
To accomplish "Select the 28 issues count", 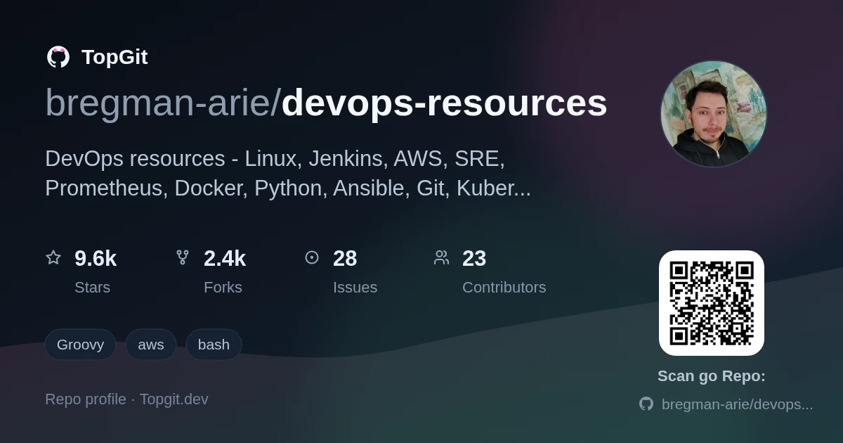I will 345,259.
